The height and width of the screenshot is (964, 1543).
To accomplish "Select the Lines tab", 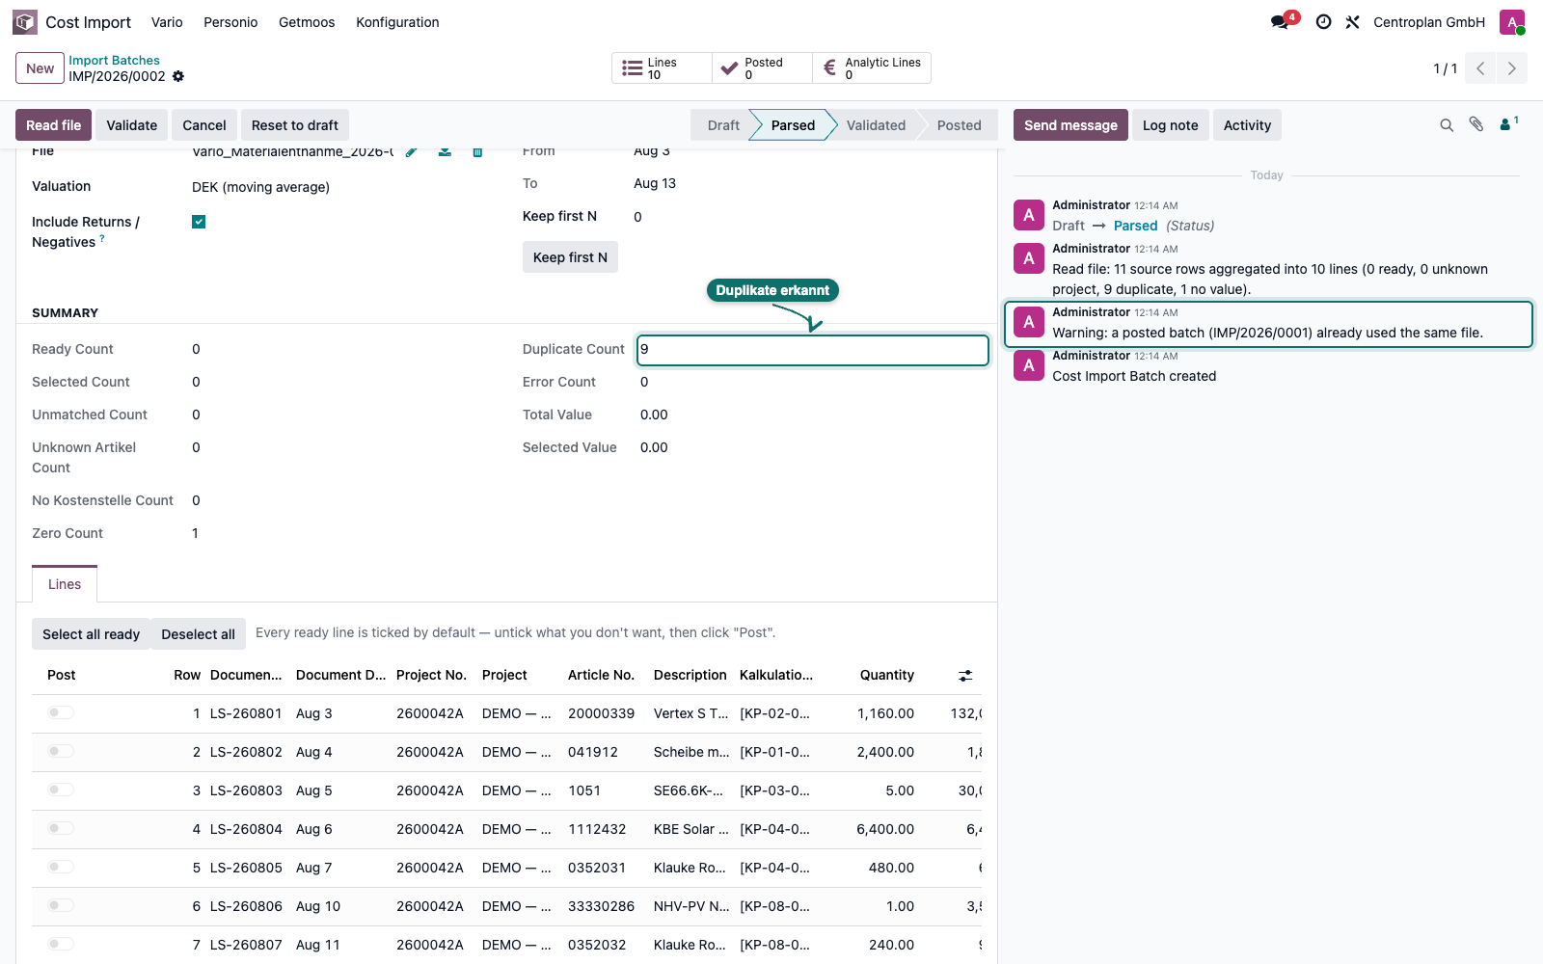I will (x=65, y=584).
